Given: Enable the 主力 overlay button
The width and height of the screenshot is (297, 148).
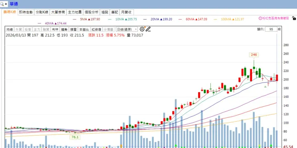Looking at the screenshot, I should (x=37, y=29).
